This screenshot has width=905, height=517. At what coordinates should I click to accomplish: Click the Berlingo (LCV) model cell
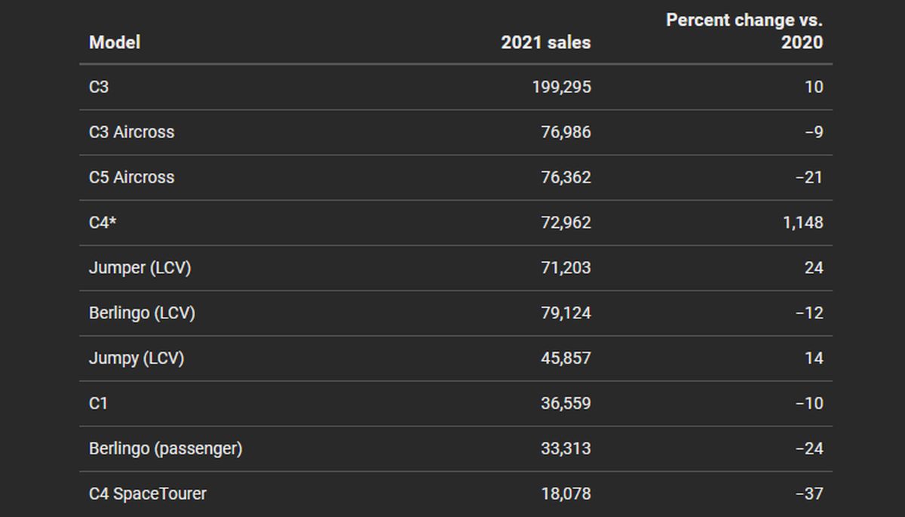click(x=142, y=313)
